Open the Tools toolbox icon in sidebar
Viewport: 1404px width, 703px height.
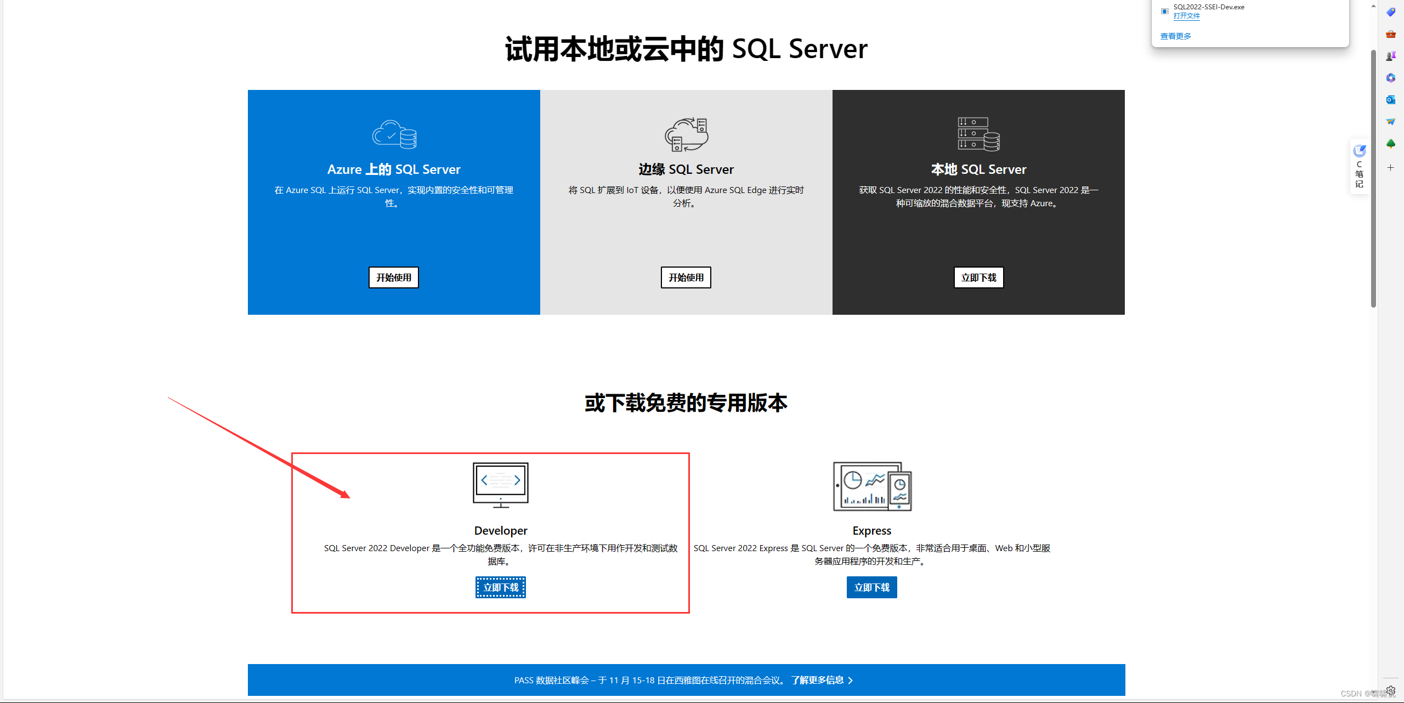tap(1390, 34)
